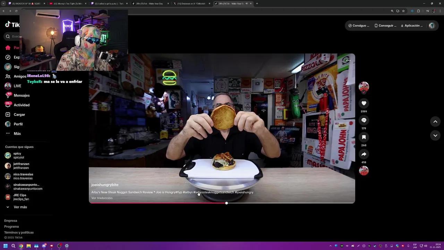Open the comments bubble icon

[364, 120]
